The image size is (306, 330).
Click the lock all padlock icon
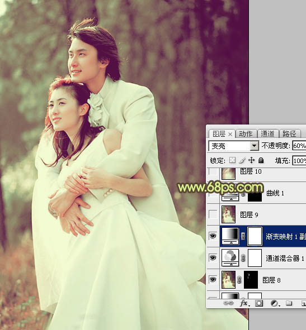pyautogui.click(x=261, y=160)
